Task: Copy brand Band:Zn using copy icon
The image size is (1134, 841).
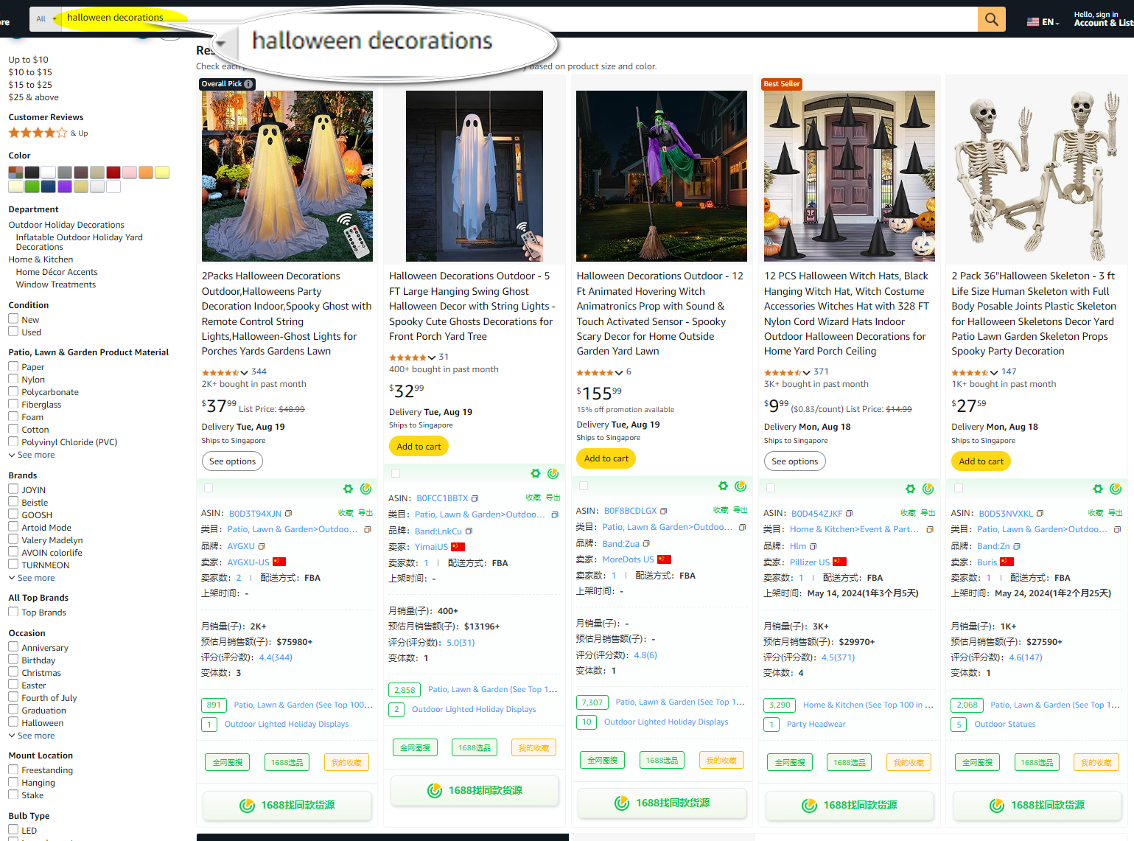Action: point(1016,546)
